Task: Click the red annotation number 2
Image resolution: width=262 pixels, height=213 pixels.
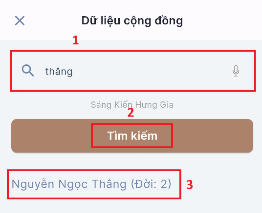Action: pos(131,113)
